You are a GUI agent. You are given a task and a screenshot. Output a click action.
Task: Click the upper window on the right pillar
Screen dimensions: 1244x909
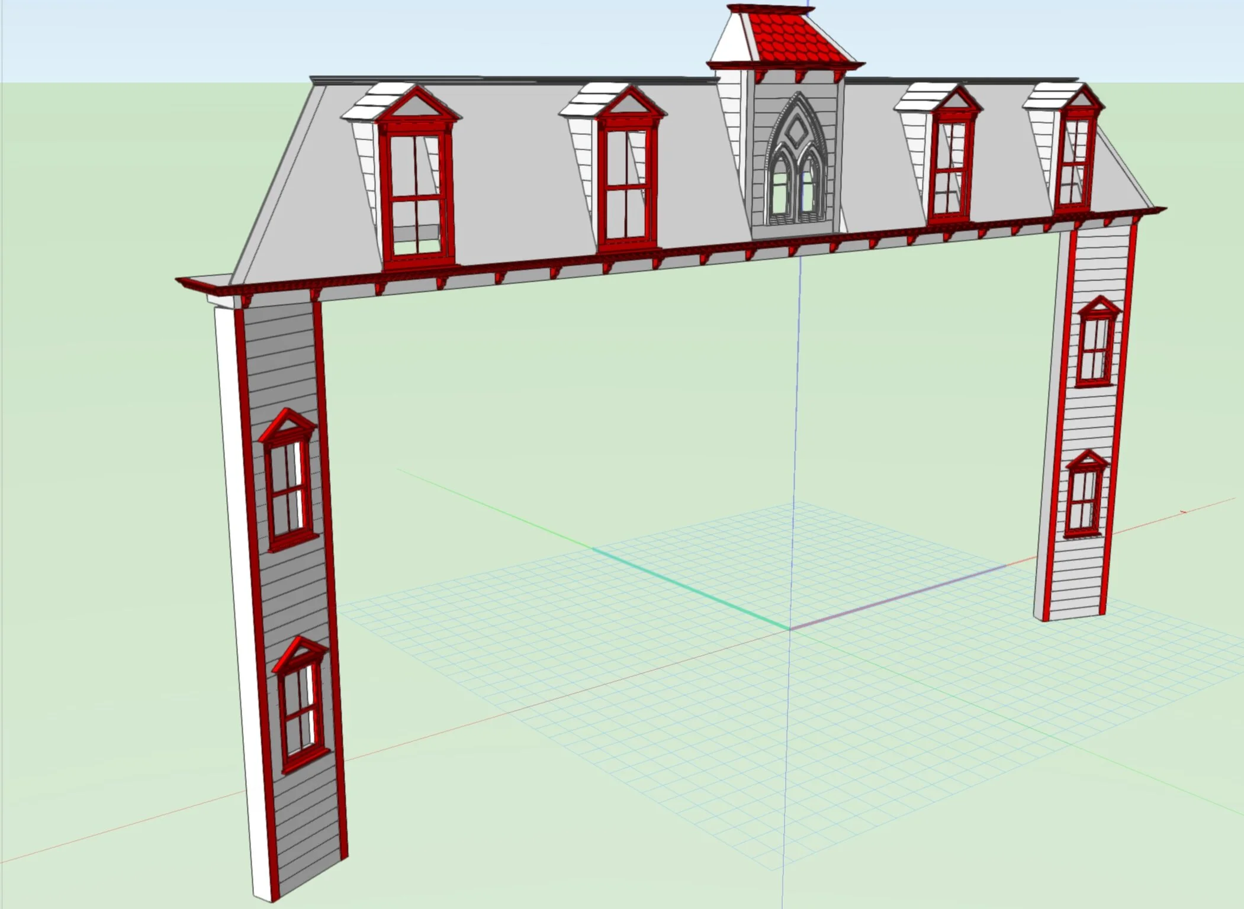click(x=1095, y=349)
